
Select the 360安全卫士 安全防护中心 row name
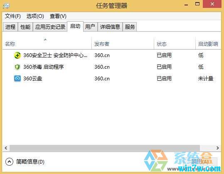pyautogui.click(x=55, y=55)
